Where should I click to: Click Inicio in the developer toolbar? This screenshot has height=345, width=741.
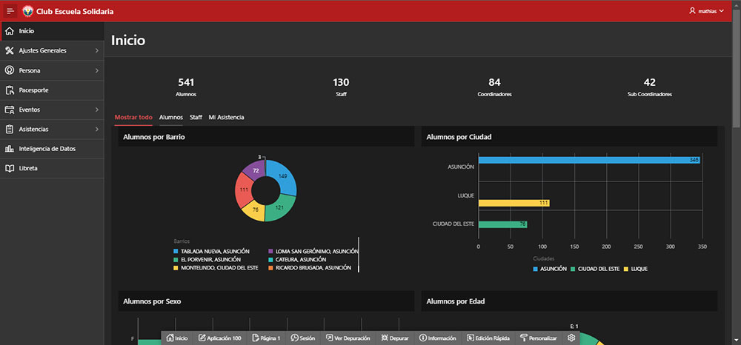pyautogui.click(x=177, y=338)
